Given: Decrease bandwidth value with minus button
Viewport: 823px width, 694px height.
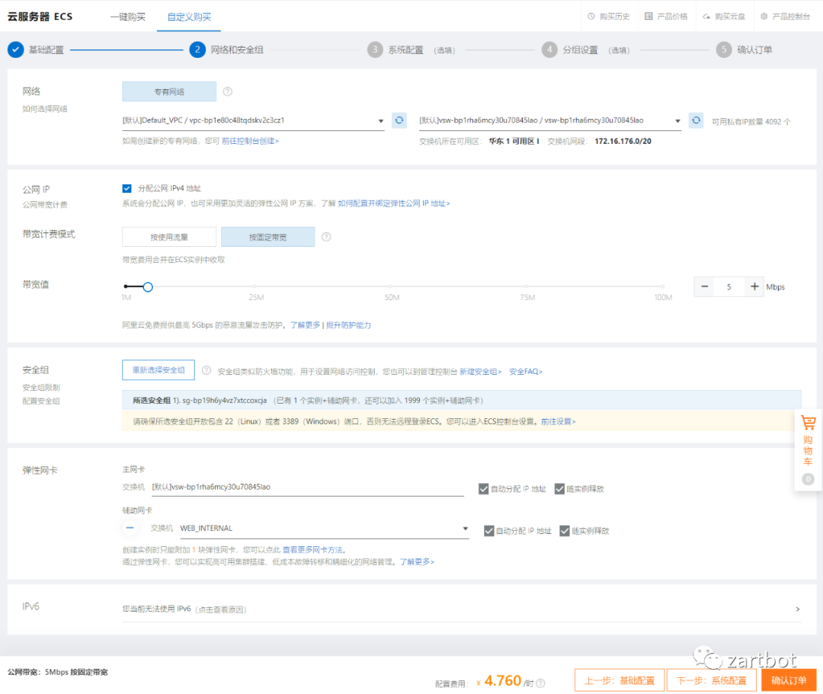Looking at the screenshot, I should tap(704, 286).
